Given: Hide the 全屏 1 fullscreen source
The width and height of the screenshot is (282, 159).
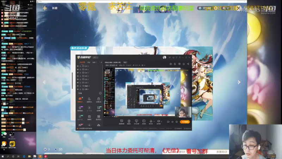Looking at the screenshot, I should [x=78, y=89].
